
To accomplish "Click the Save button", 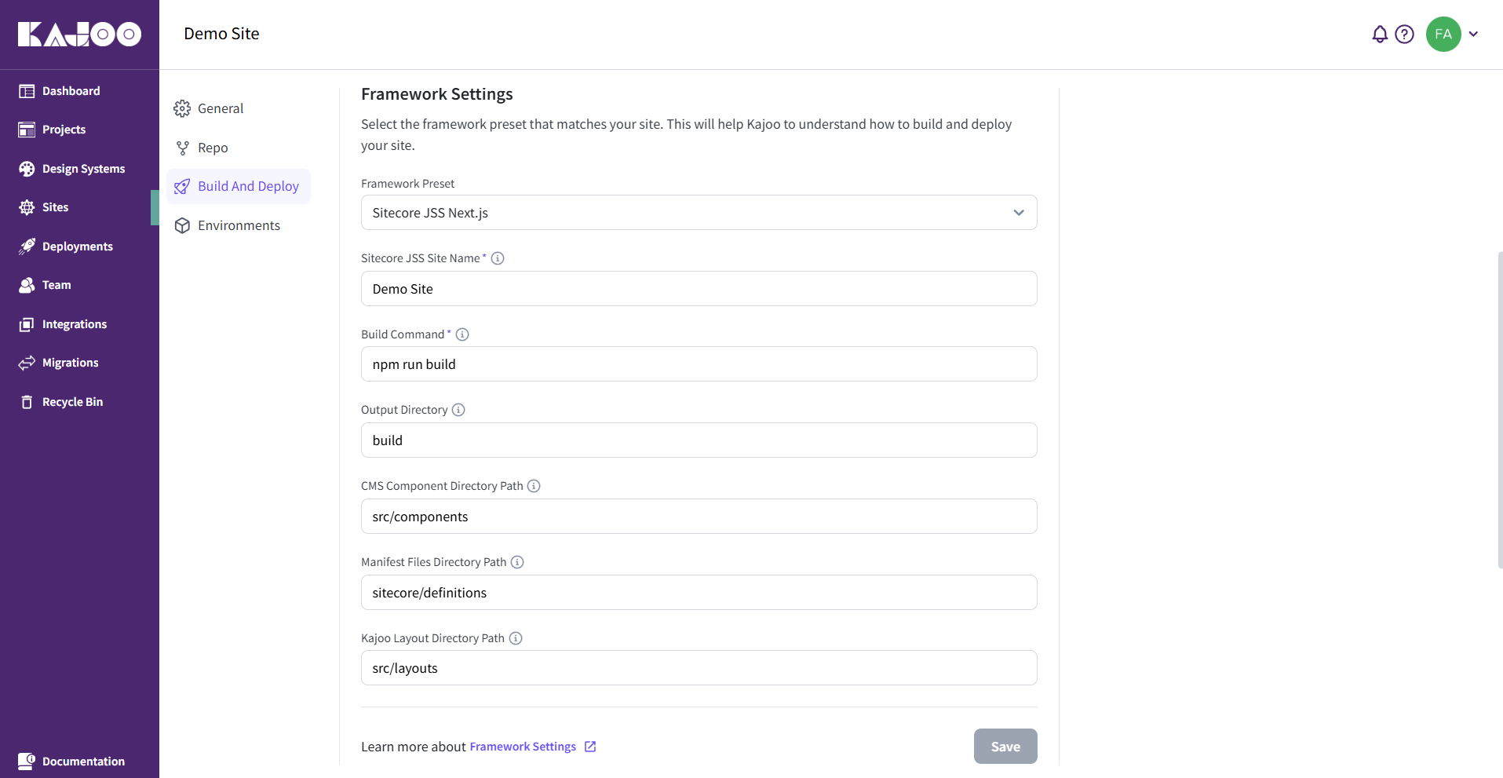I will [x=1005, y=746].
